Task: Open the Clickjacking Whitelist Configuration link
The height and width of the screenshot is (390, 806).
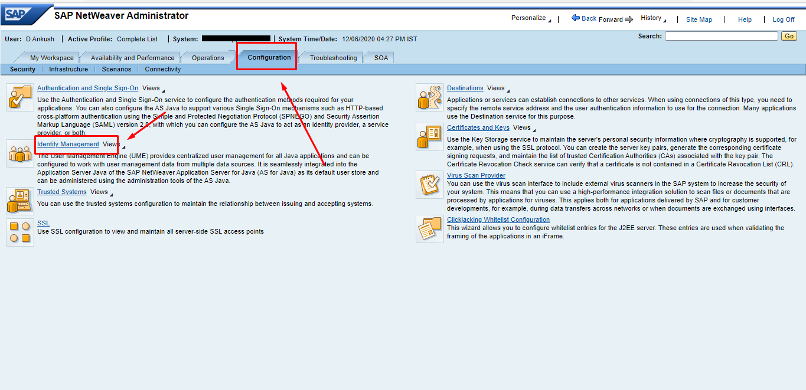Action: coord(498,219)
